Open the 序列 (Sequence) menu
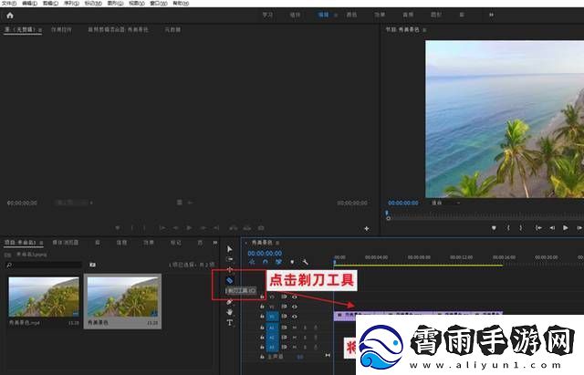584x375 pixels. 71,4
